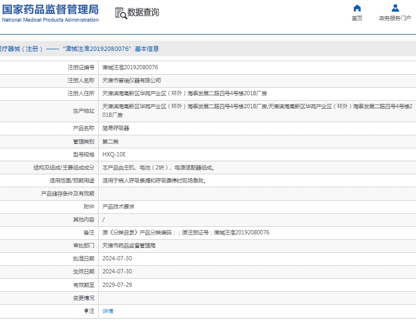
Task: Click the 国家药品监督管理局 logo
Action: coord(50,10)
